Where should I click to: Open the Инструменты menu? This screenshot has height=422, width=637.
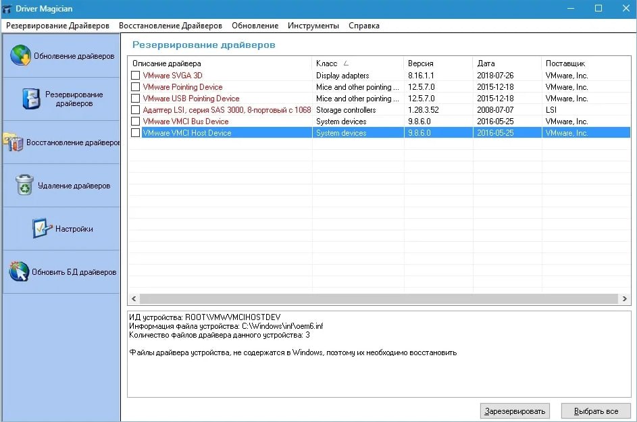313,26
